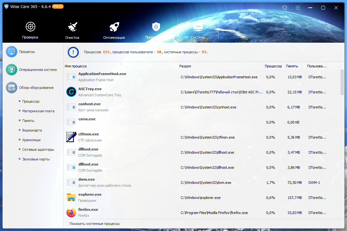Switch to the Оптимизация rocket tab

(114, 30)
